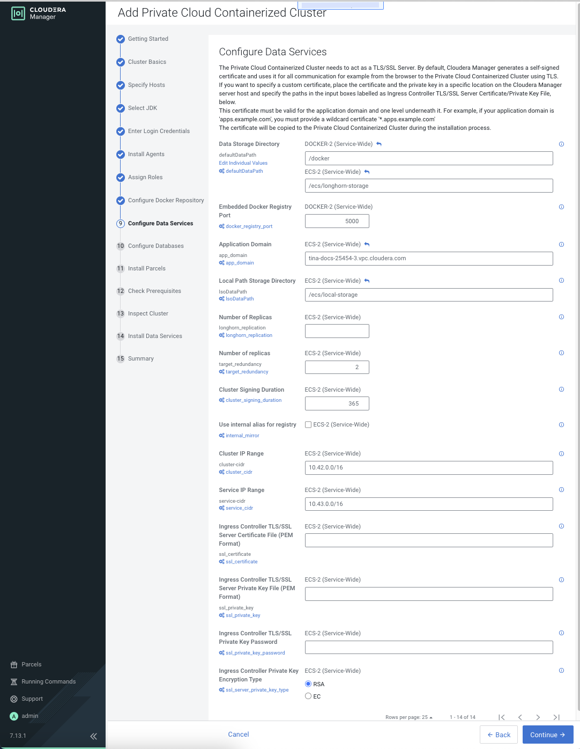Enable Use internal alias for registry checkbox
This screenshot has height=749, width=580.
point(308,424)
